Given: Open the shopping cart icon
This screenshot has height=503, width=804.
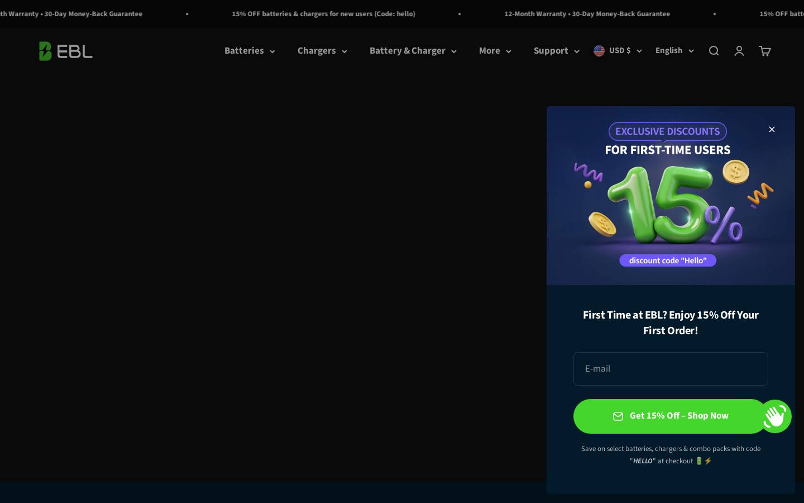Looking at the screenshot, I should [765, 51].
